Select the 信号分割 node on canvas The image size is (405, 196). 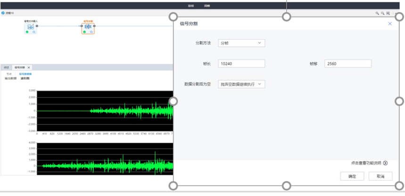(88, 27)
